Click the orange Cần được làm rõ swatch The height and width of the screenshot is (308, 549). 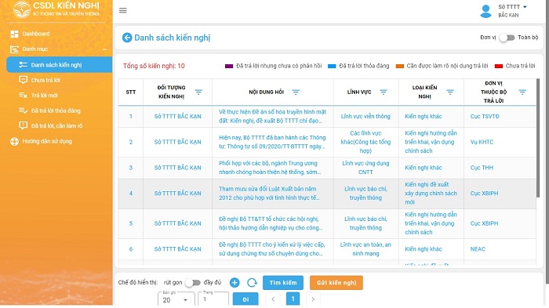[400, 66]
